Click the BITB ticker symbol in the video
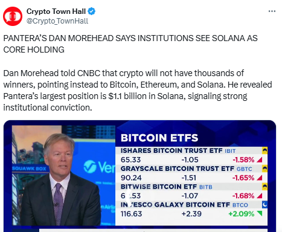Image resolution: width=282 pixels, height=232 pixels. 206,187
